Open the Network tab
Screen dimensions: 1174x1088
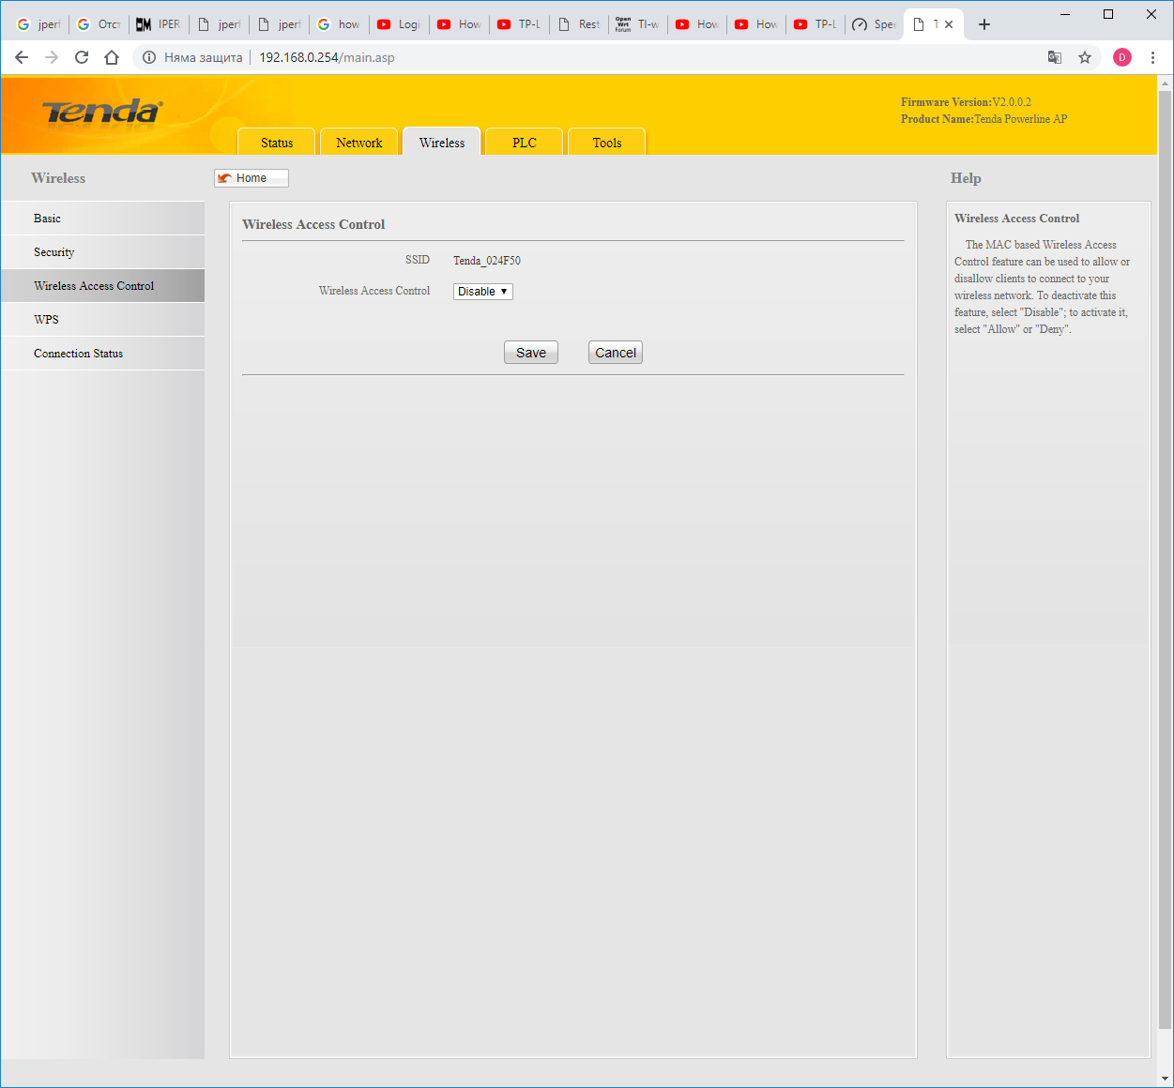[x=359, y=142]
